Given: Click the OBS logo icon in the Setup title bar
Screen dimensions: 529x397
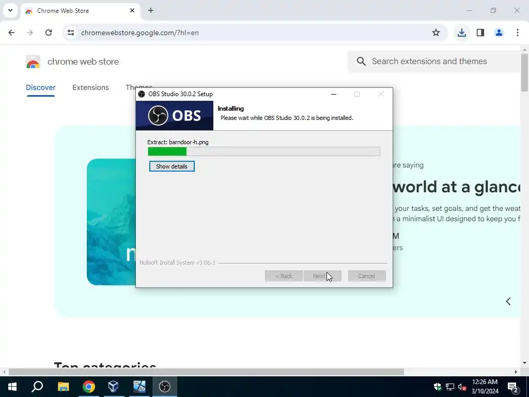Looking at the screenshot, I should tap(142, 94).
